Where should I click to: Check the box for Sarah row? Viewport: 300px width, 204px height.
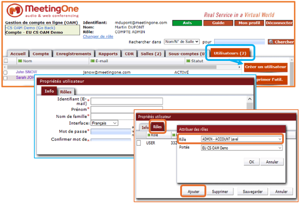6,78
